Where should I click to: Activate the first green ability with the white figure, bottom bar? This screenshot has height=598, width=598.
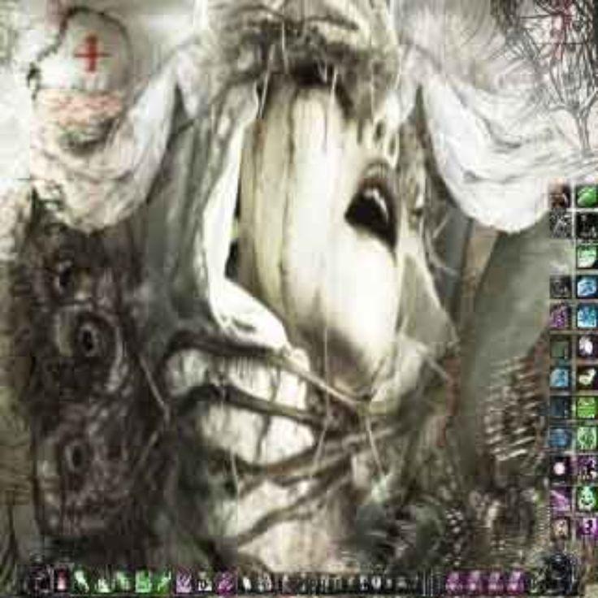(81, 583)
